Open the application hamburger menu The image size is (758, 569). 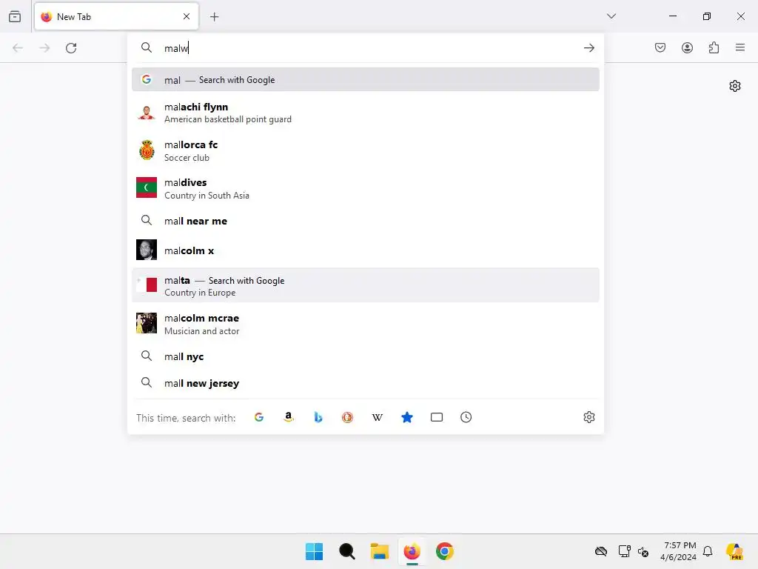pos(740,47)
